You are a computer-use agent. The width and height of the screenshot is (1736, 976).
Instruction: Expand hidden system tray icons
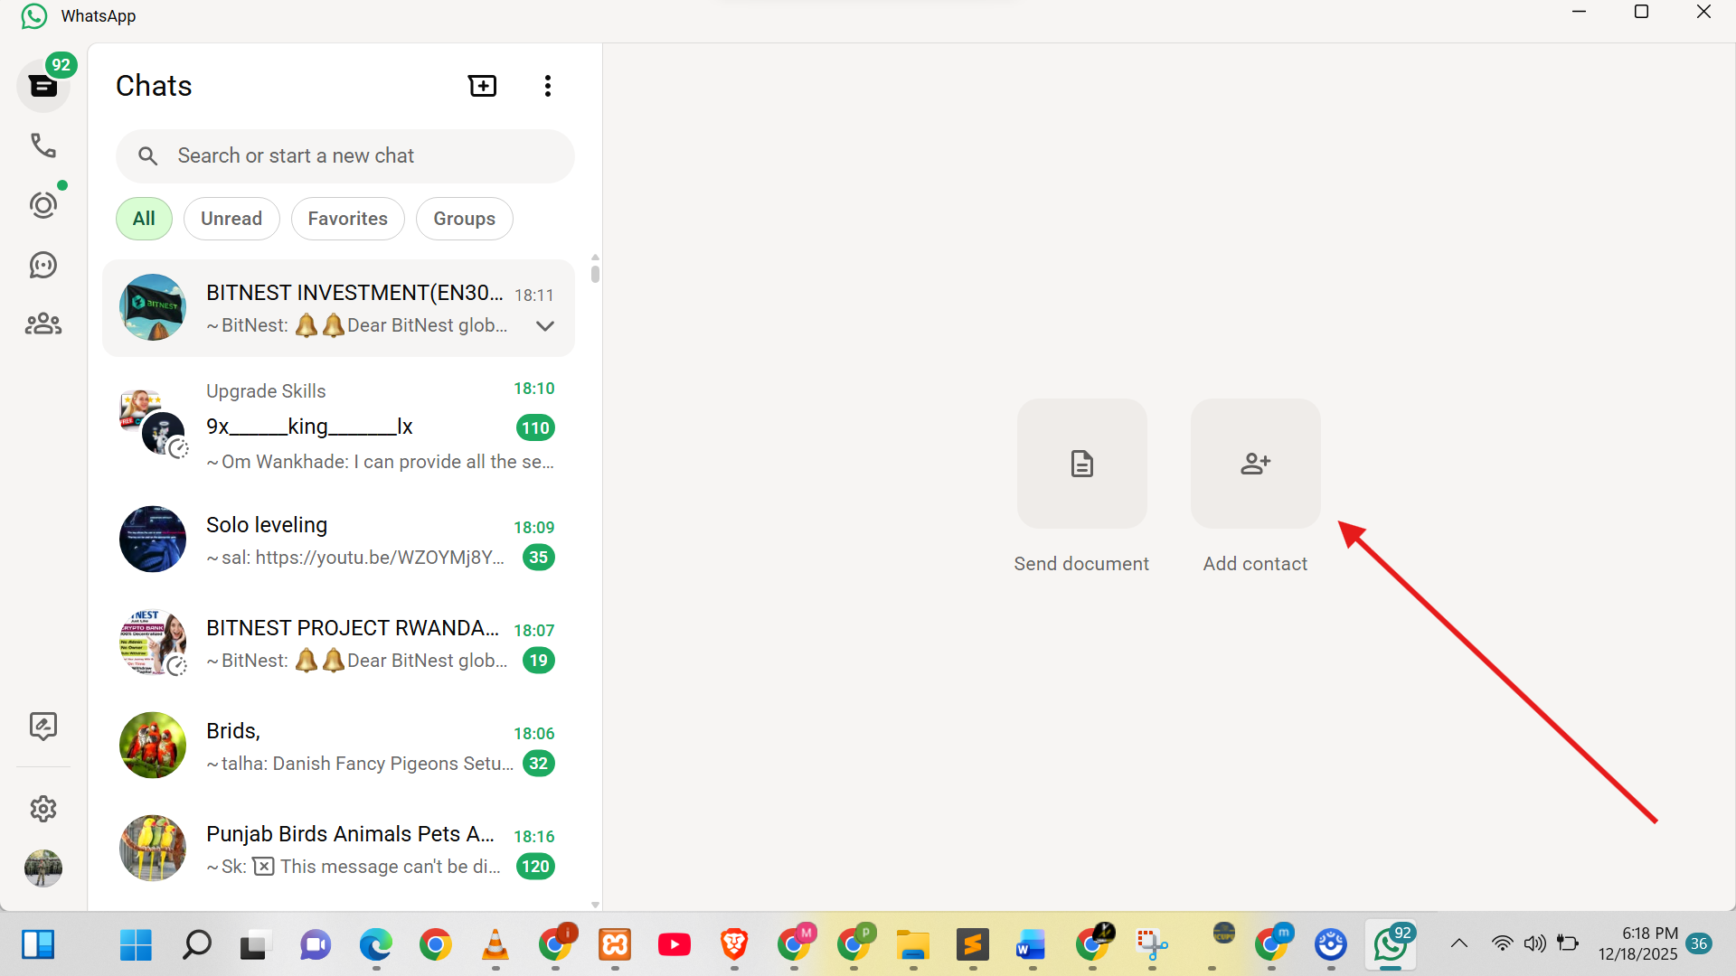coord(1458,943)
